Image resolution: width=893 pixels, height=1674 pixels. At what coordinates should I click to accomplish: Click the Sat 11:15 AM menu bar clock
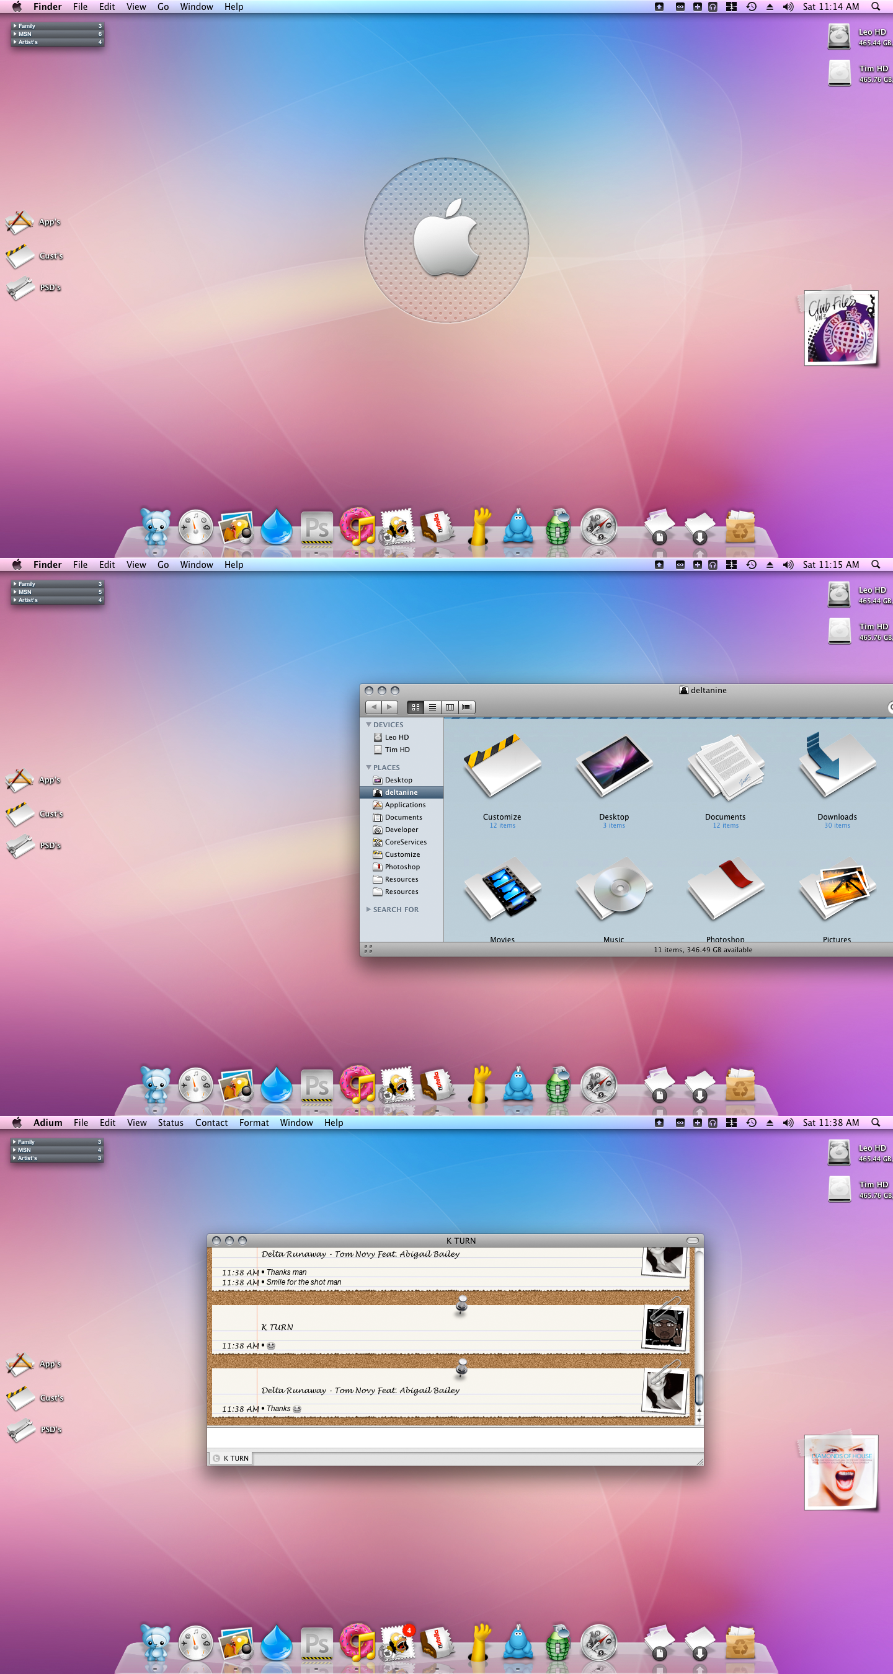pyautogui.click(x=830, y=565)
